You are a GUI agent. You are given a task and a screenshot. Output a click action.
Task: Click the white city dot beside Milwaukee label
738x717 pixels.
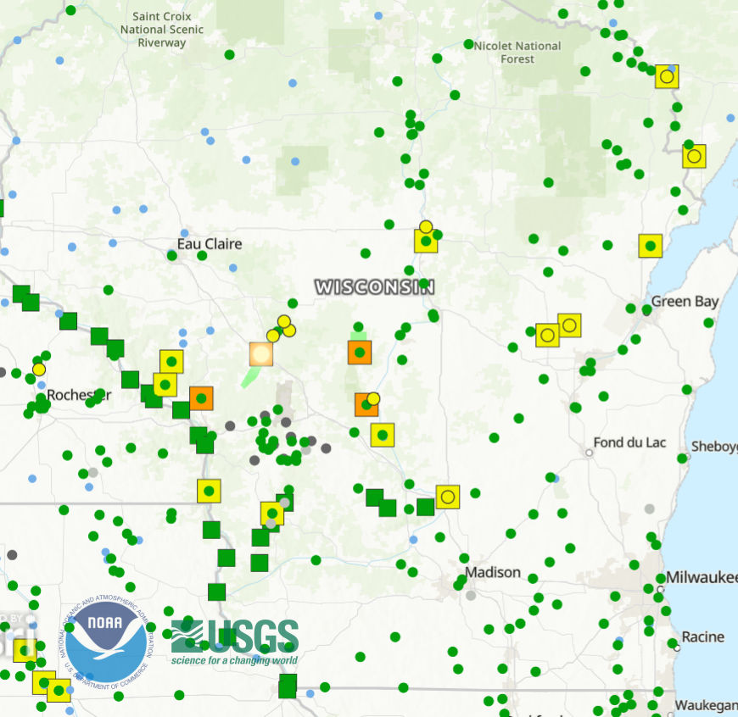660,589
